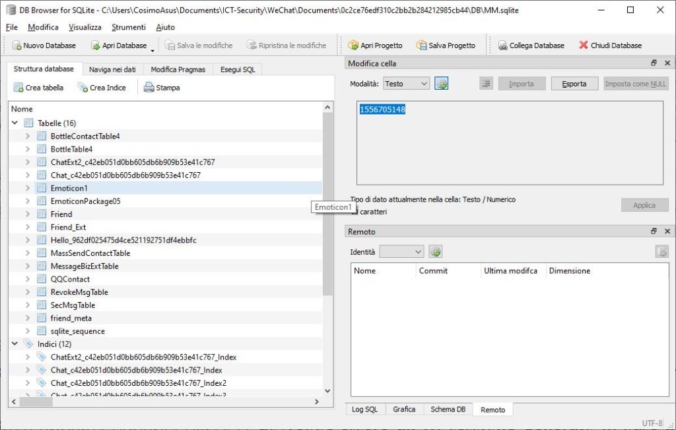Select the Chat_c42eb..._Index2 index row
This screenshot has width=676, height=430.
click(139, 383)
